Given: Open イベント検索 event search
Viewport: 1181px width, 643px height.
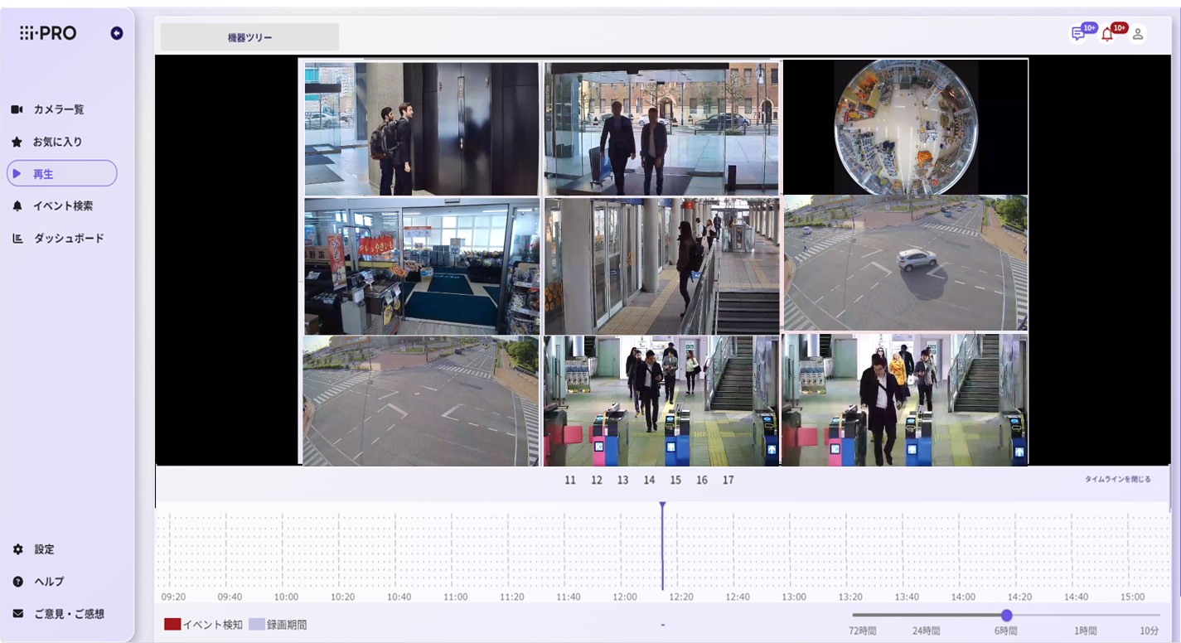Looking at the screenshot, I should pos(62,206).
